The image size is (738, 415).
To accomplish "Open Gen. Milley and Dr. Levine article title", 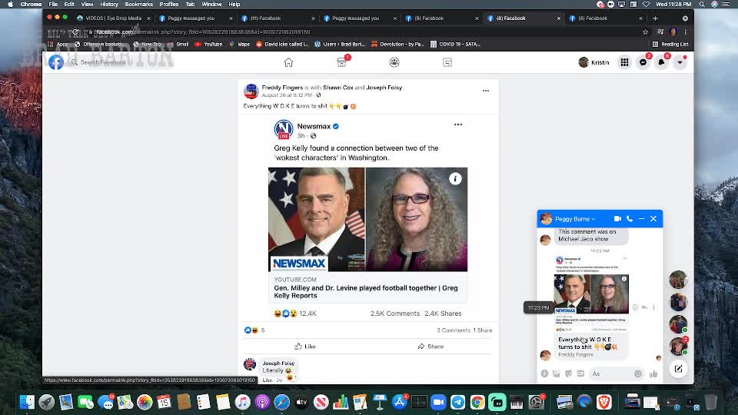I will [x=366, y=292].
